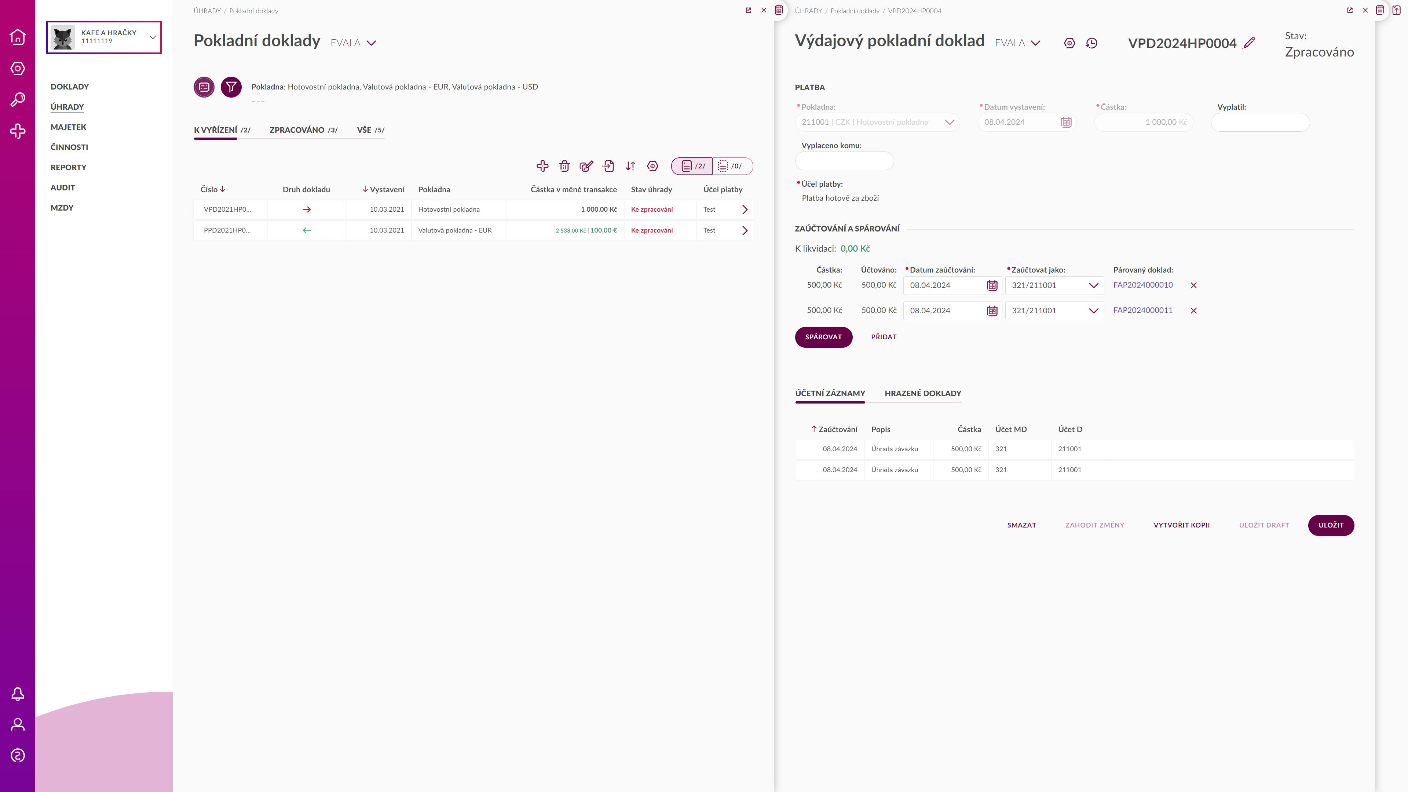Open Zaúčtovat jako dropdown in FAP2024000010 row
This screenshot has width=1408, height=792.
(x=1054, y=285)
